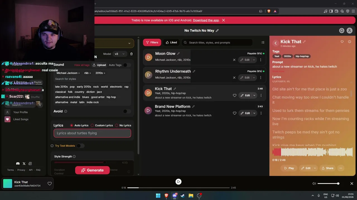The width and height of the screenshot is (357, 200).
Task: Cancel the Moon Glow generation
Action: point(234,60)
